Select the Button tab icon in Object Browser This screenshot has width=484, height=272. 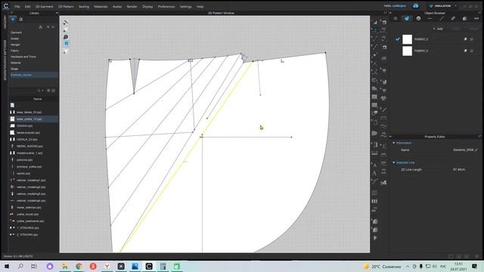click(x=418, y=18)
